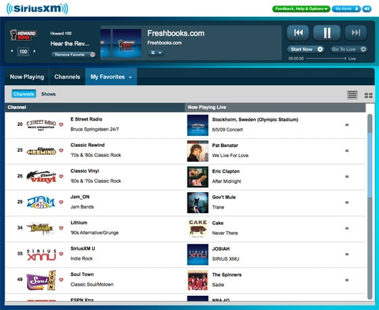
Task: Click the Jam ON logo
Action: pyautogui.click(x=41, y=202)
